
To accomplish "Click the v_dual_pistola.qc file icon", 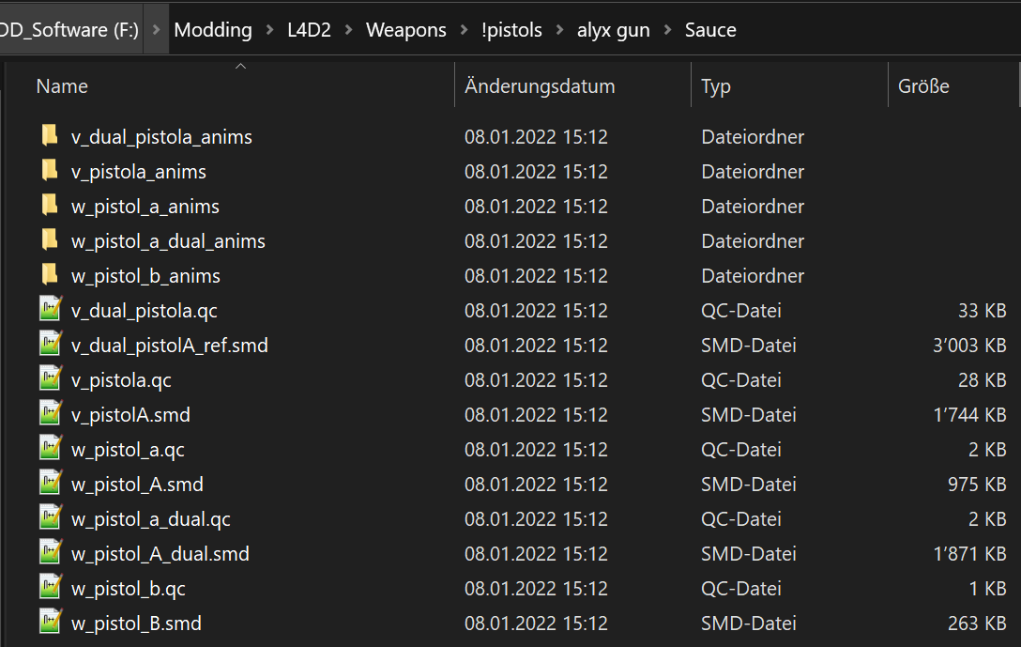I will tap(50, 310).
